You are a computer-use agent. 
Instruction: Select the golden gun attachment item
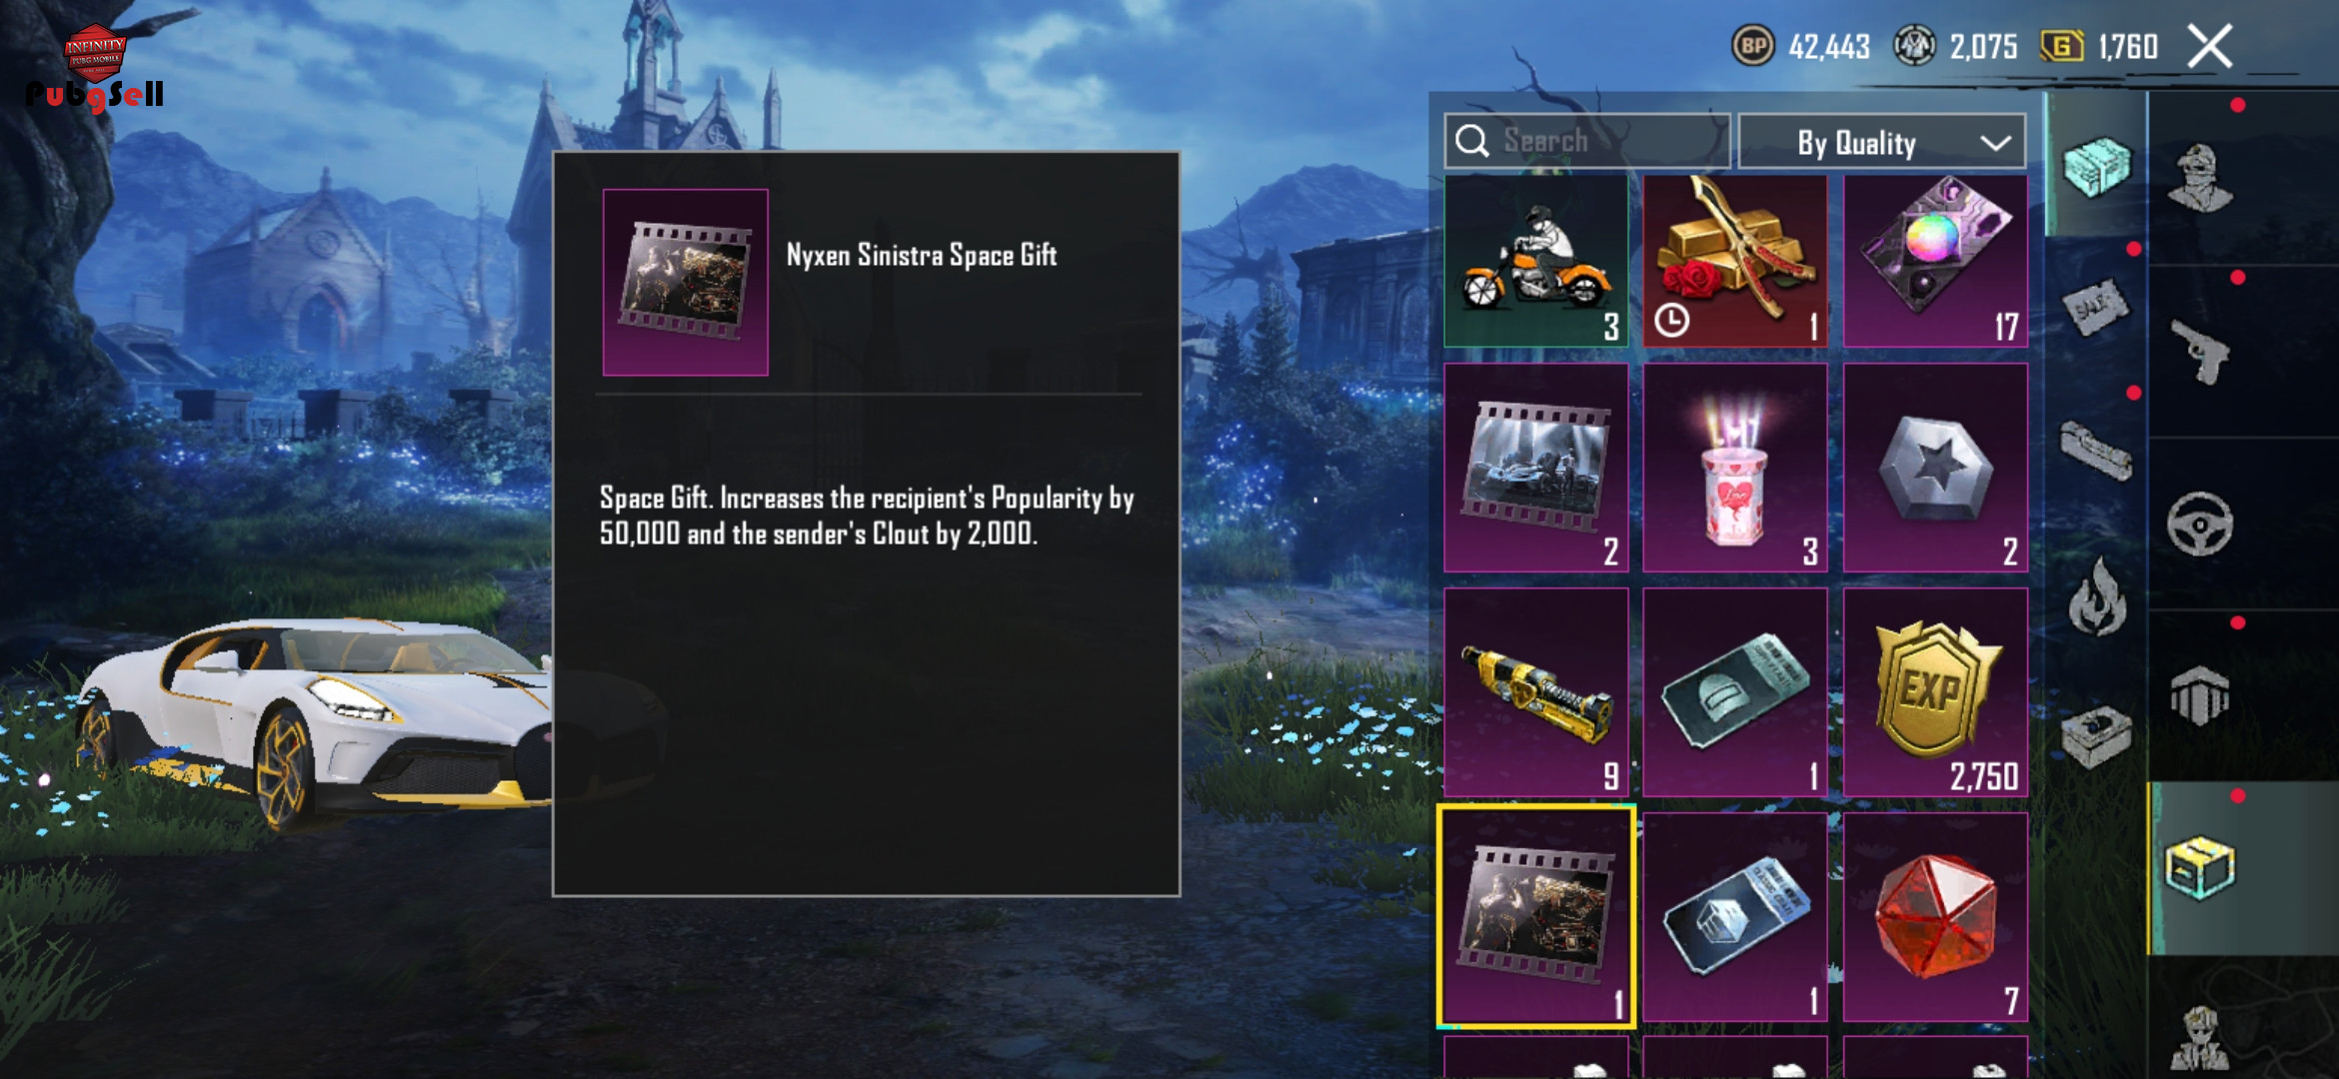(1536, 691)
